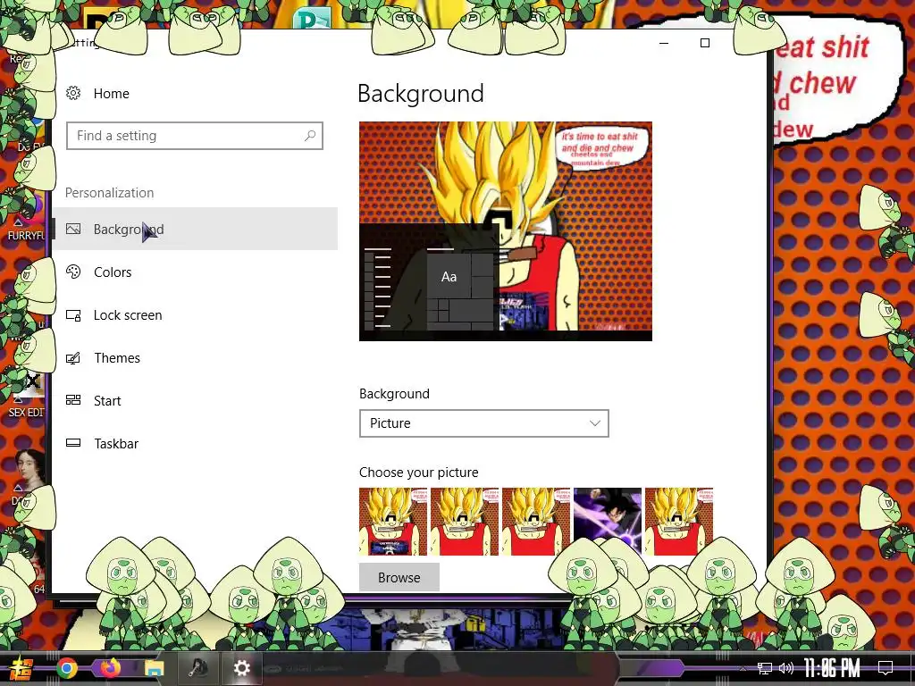The height and width of the screenshot is (686, 915).
Task: Focus the Find a setting search box
Action: [194, 136]
